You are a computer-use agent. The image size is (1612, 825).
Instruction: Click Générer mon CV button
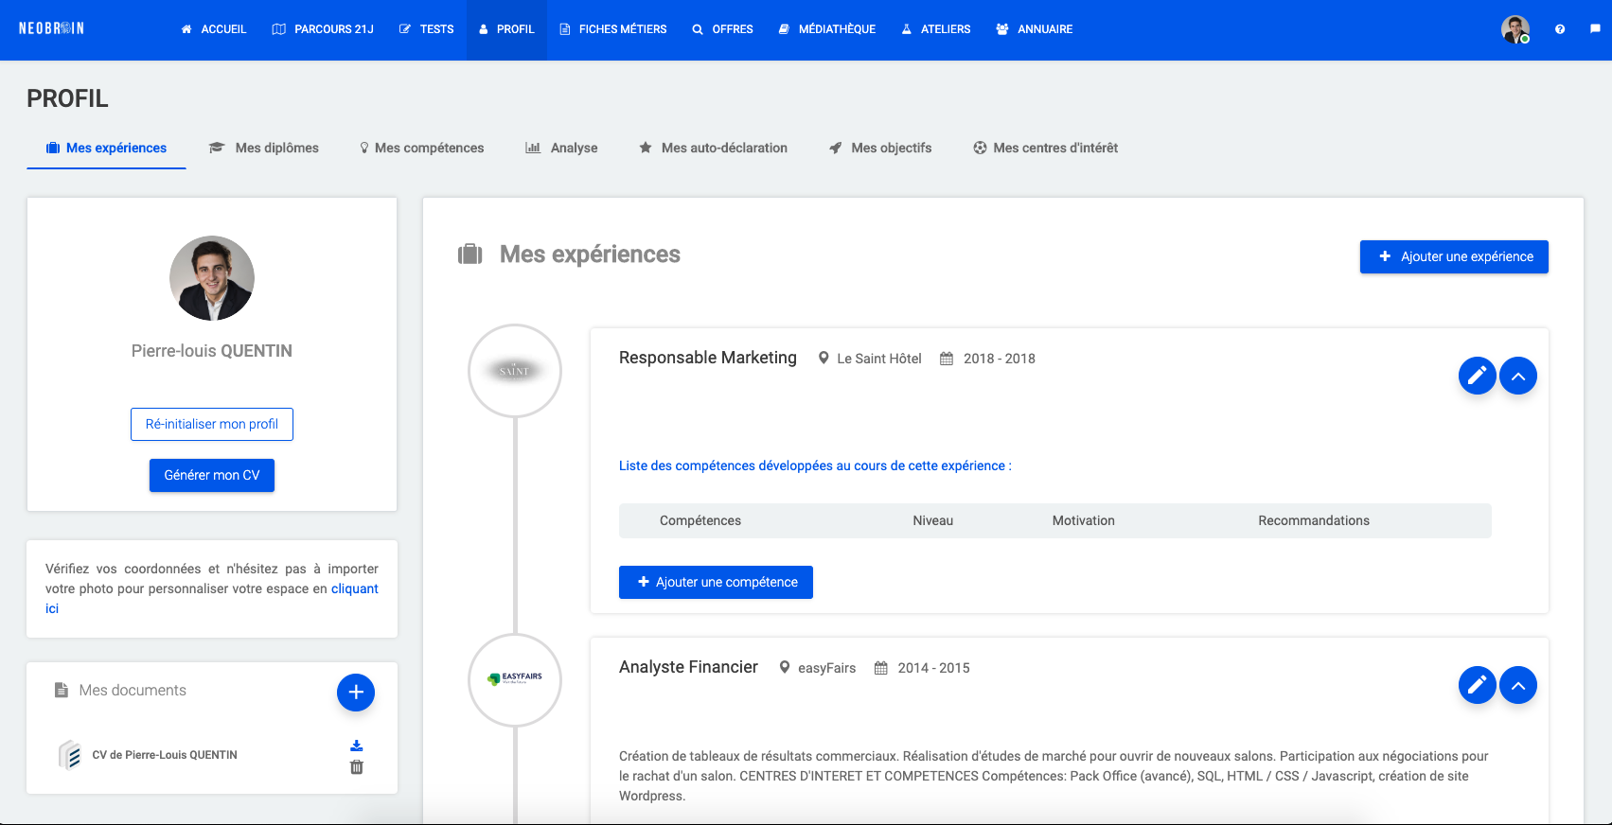pyautogui.click(x=212, y=475)
